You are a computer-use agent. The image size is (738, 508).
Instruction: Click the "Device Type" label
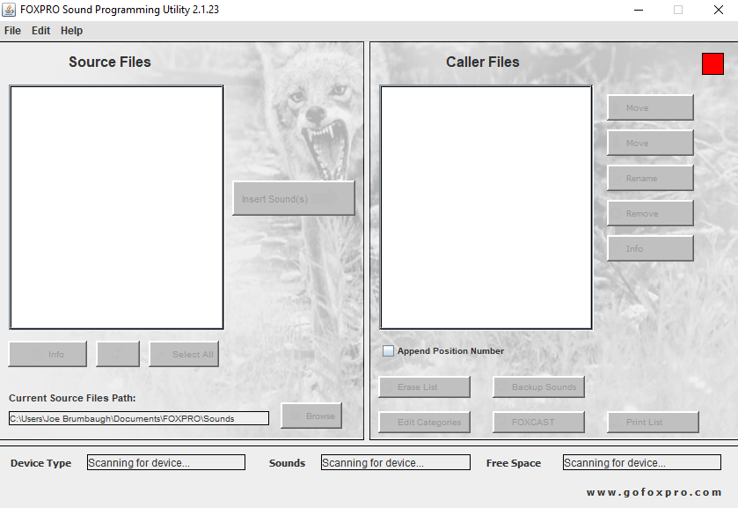[41, 463]
